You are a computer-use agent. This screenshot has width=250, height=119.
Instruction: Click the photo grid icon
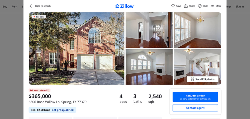click(x=192, y=79)
